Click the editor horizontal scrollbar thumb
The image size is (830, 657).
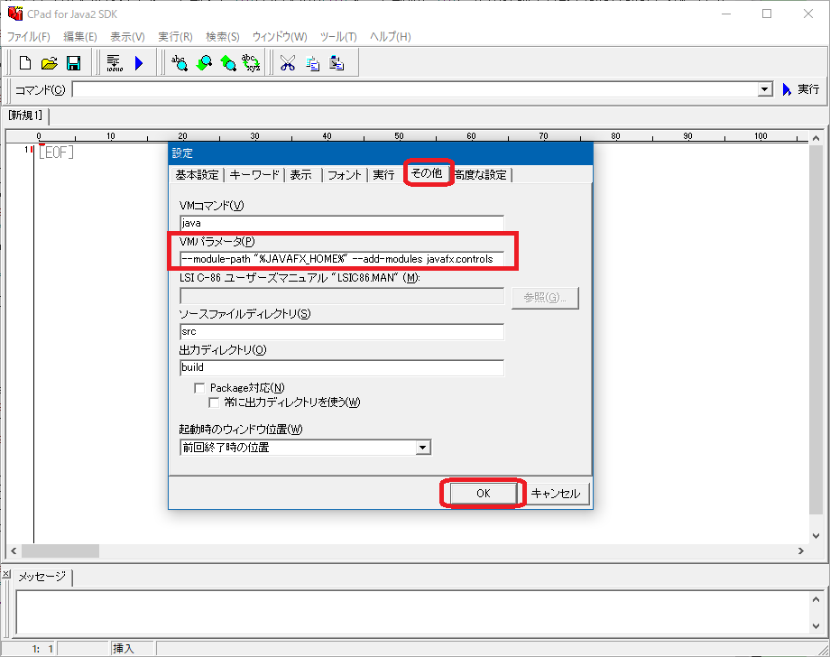tap(60, 551)
